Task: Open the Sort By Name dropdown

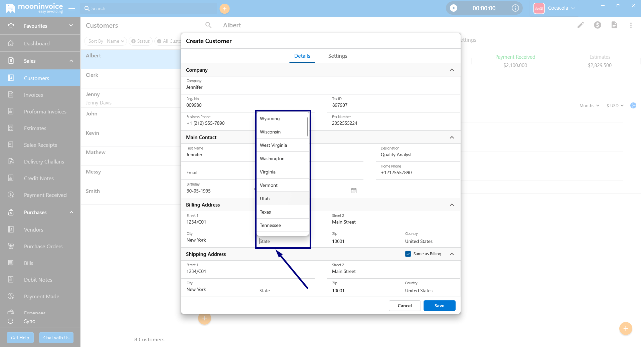Action: pos(106,41)
